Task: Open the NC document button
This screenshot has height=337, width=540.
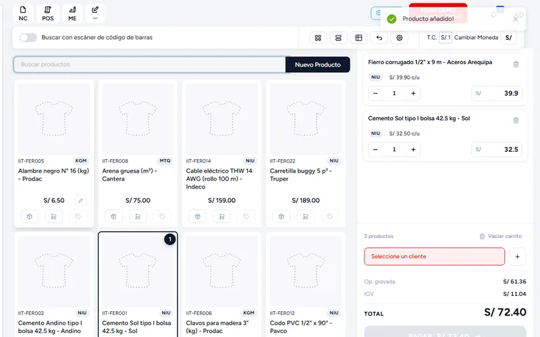Action: pos(23,13)
